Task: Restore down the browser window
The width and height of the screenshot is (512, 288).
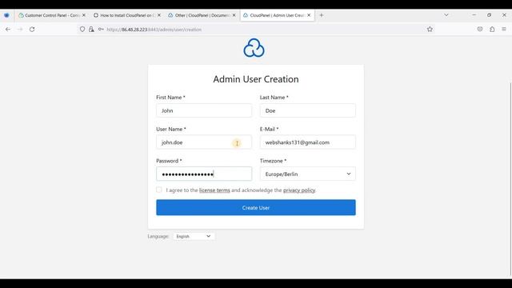Action: 489,15
